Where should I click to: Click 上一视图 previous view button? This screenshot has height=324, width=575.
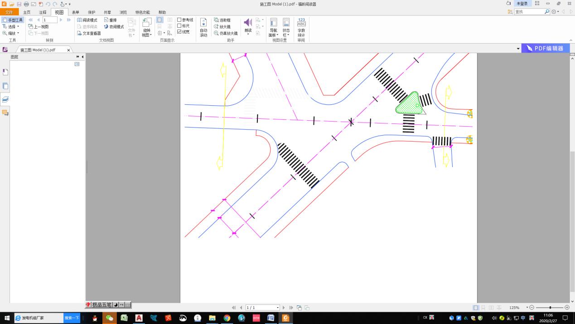[x=39, y=27]
